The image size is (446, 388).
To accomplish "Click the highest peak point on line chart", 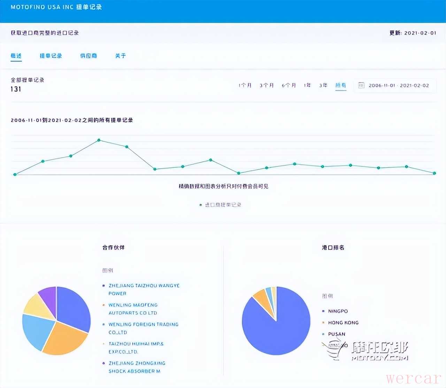I will click(x=99, y=140).
